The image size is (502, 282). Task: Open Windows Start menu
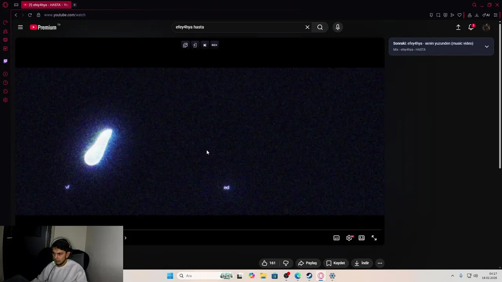point(170,276)
